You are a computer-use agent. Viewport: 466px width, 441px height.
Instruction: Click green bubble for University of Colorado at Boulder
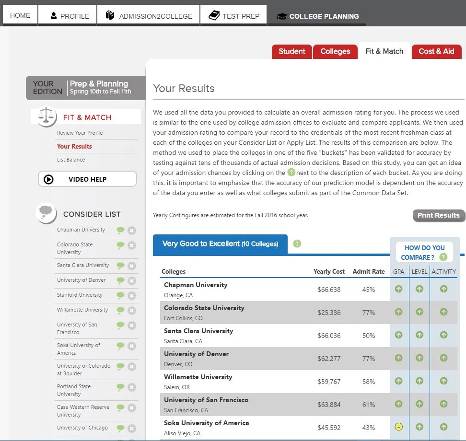tap(120, 367)
